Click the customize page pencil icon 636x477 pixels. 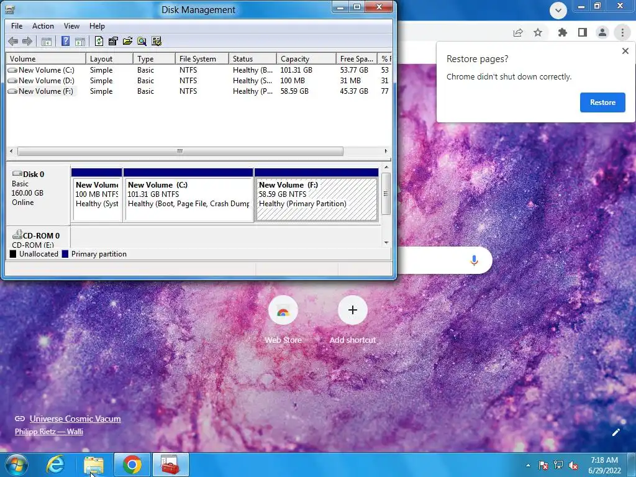pos(616,432)
